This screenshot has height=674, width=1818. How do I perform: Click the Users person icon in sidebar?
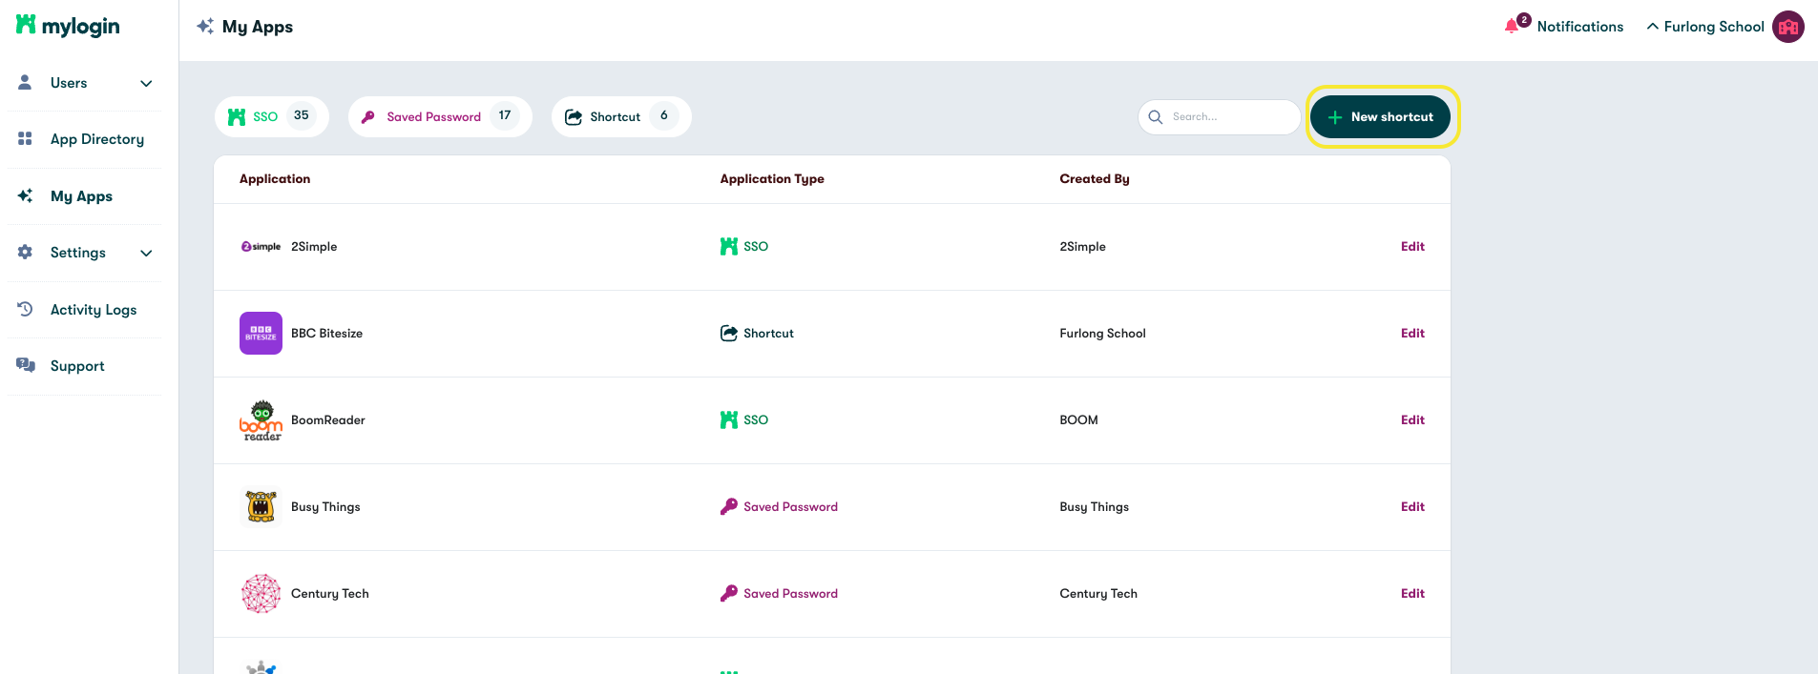(x=26, y=82)
